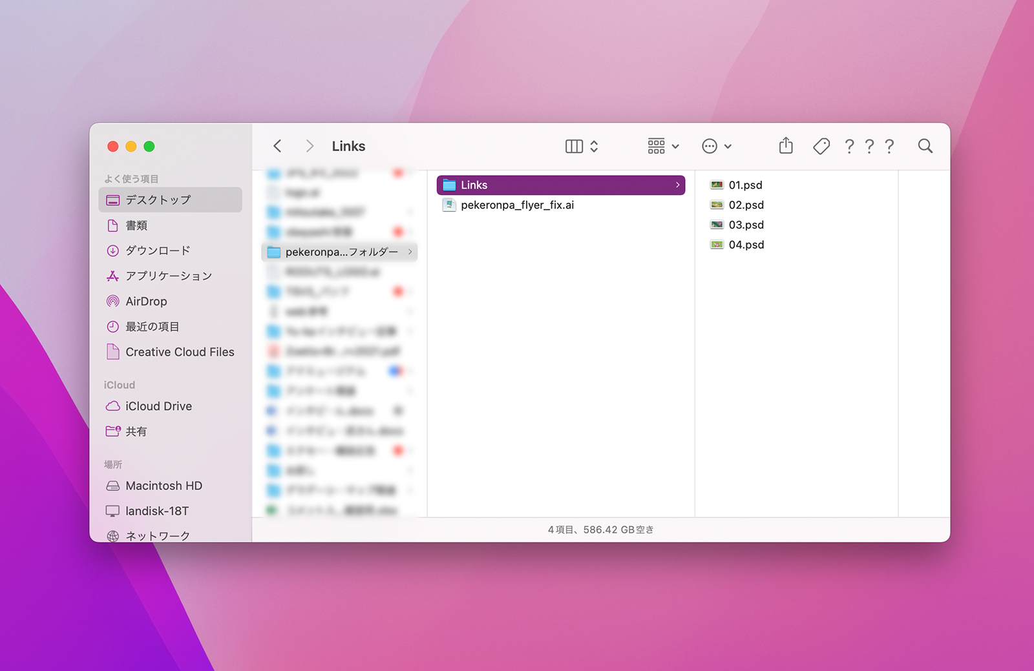Click the 04.psd thumbnail icon

coord(717,245)
